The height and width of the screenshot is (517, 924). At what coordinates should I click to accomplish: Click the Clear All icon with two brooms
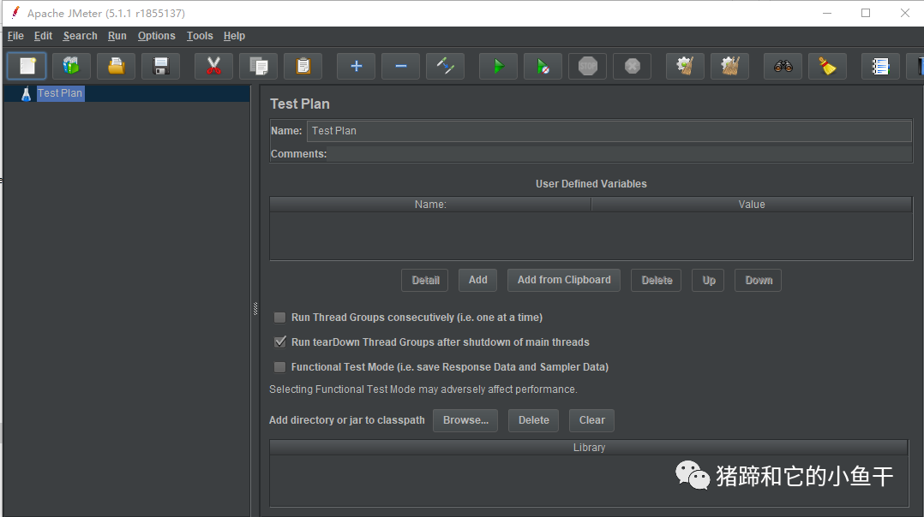click(730, 66)
